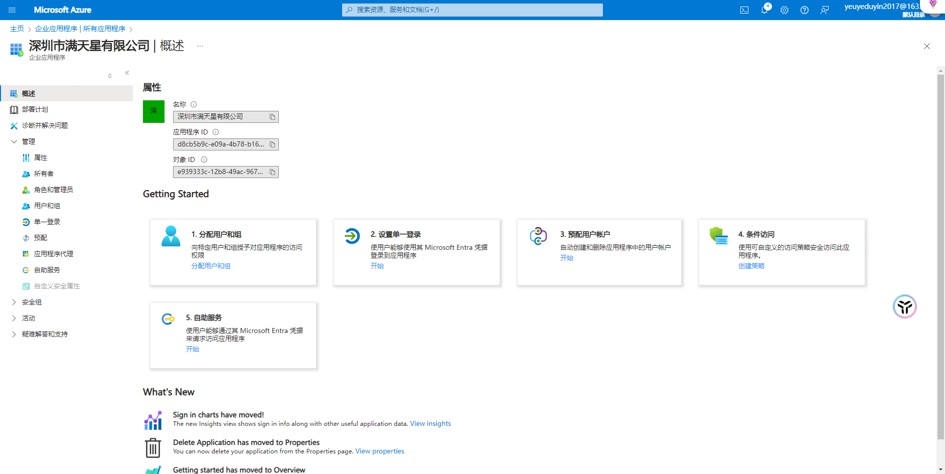
Task: Open the notifications bell
Action: [x=764, y=10]
